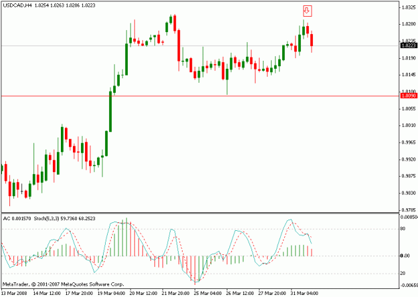Click the 0.9785 price scale label
The width and height of the screenshot is (418, 297).
pos(409,210)
